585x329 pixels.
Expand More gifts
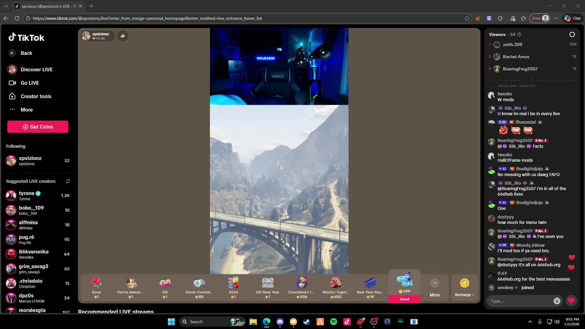tap(435, 288)
